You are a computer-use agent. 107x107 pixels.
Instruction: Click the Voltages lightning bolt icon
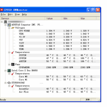point(13,28)
